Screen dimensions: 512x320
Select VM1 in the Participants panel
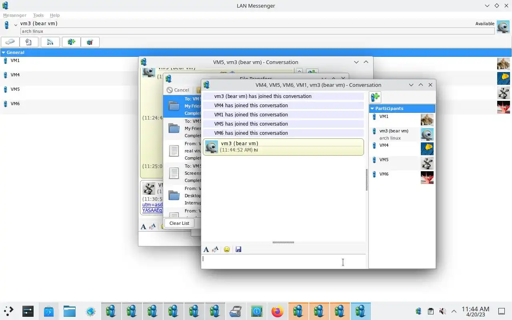coord(402,120)
